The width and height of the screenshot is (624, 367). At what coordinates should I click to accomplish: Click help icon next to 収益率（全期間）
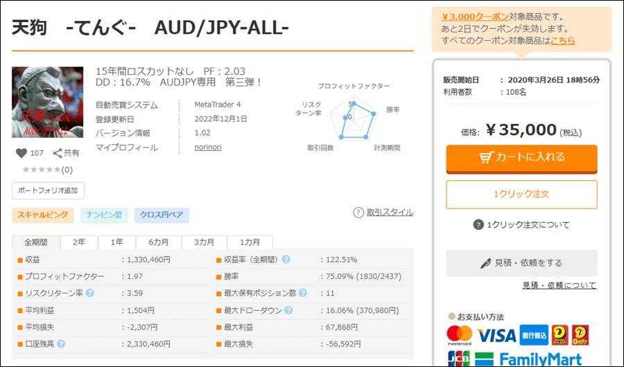(286, 259)
